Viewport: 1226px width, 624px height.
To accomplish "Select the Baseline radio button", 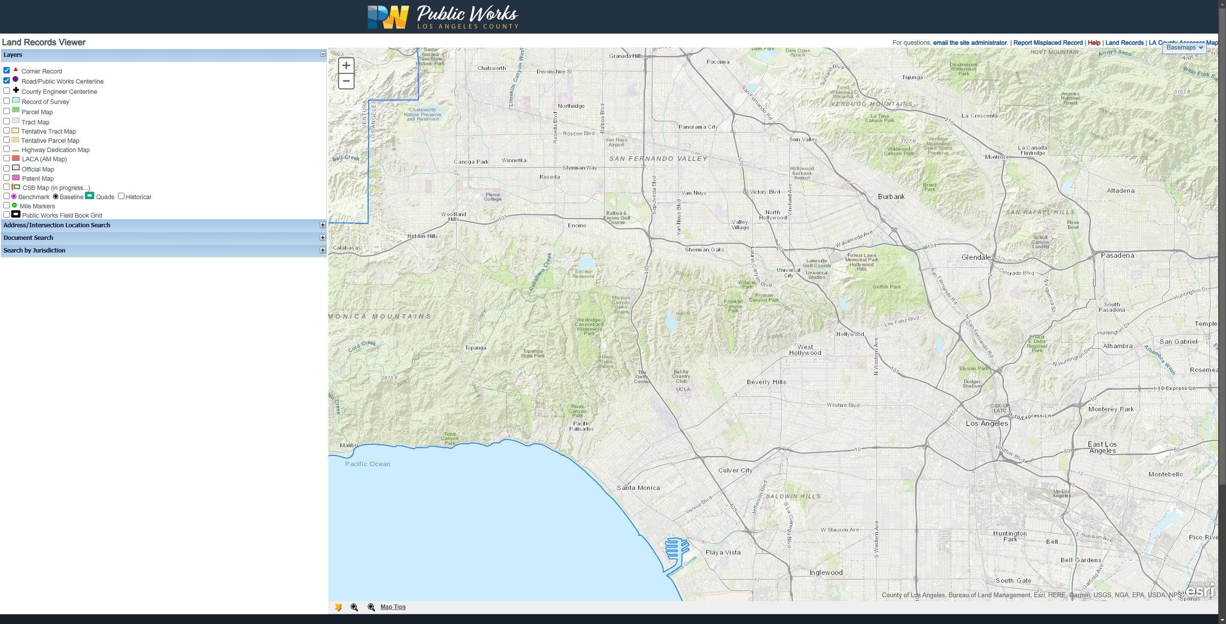I will [55, 197].
